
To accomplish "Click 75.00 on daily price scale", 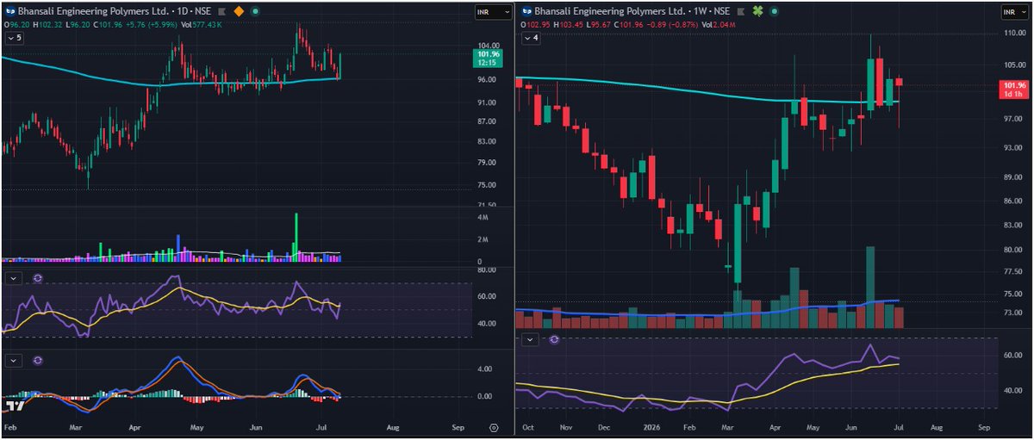I will click(x=488, y=185).
